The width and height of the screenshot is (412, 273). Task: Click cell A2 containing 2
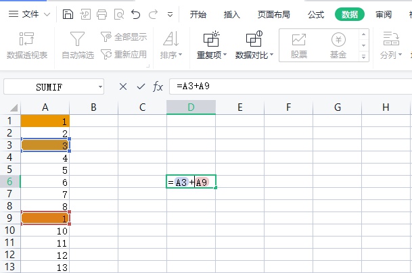pyautogui.click(x=45, y=133)
